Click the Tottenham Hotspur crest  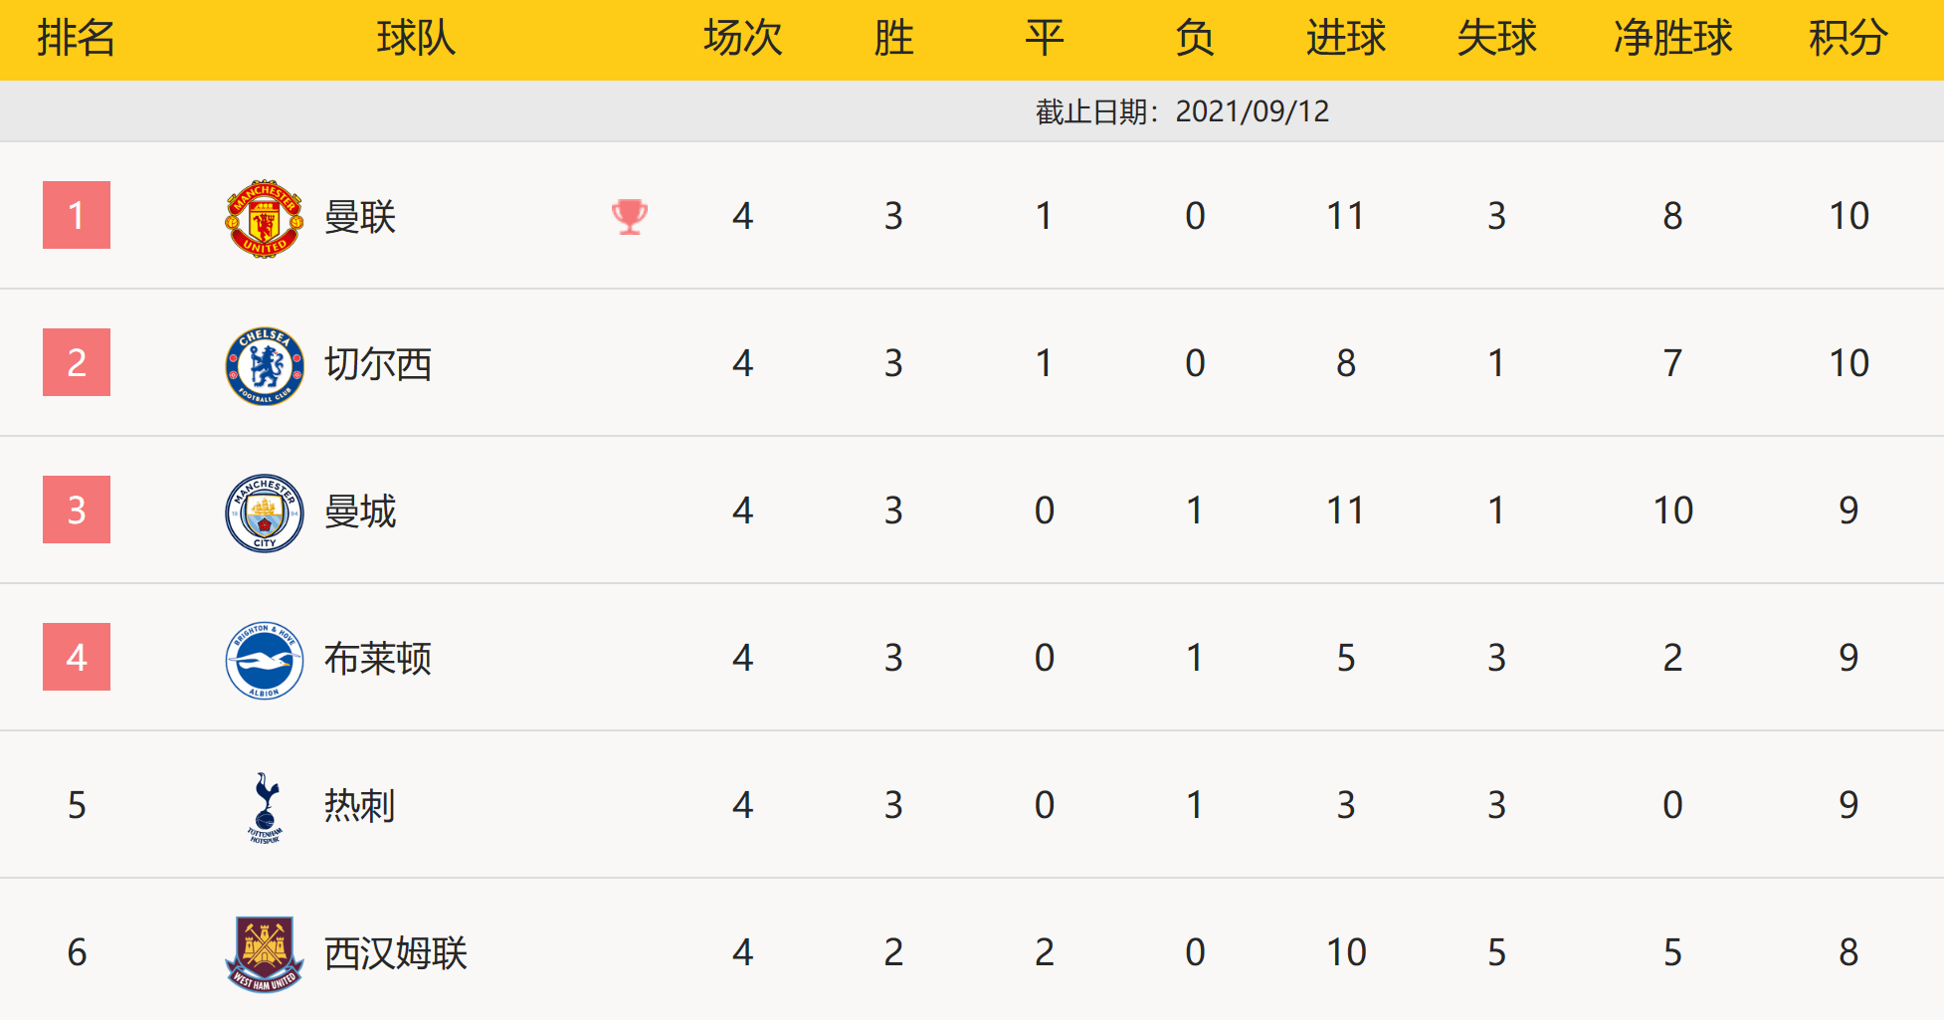coord(265,807)
